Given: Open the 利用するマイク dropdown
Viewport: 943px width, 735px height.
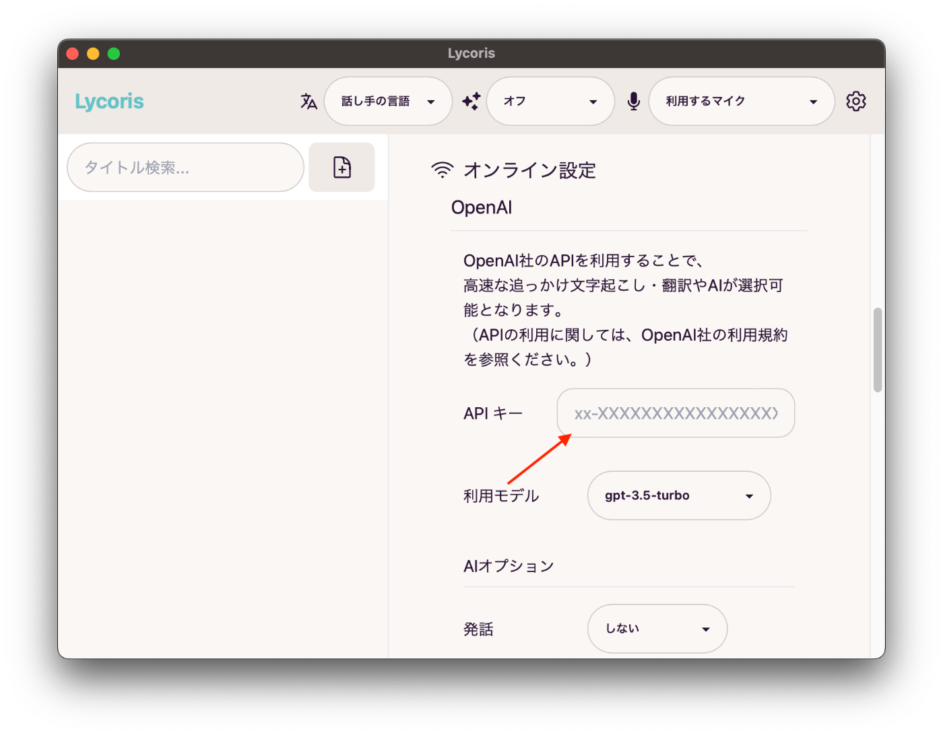Looking at the screenshot, I should [x=742, y=101].
